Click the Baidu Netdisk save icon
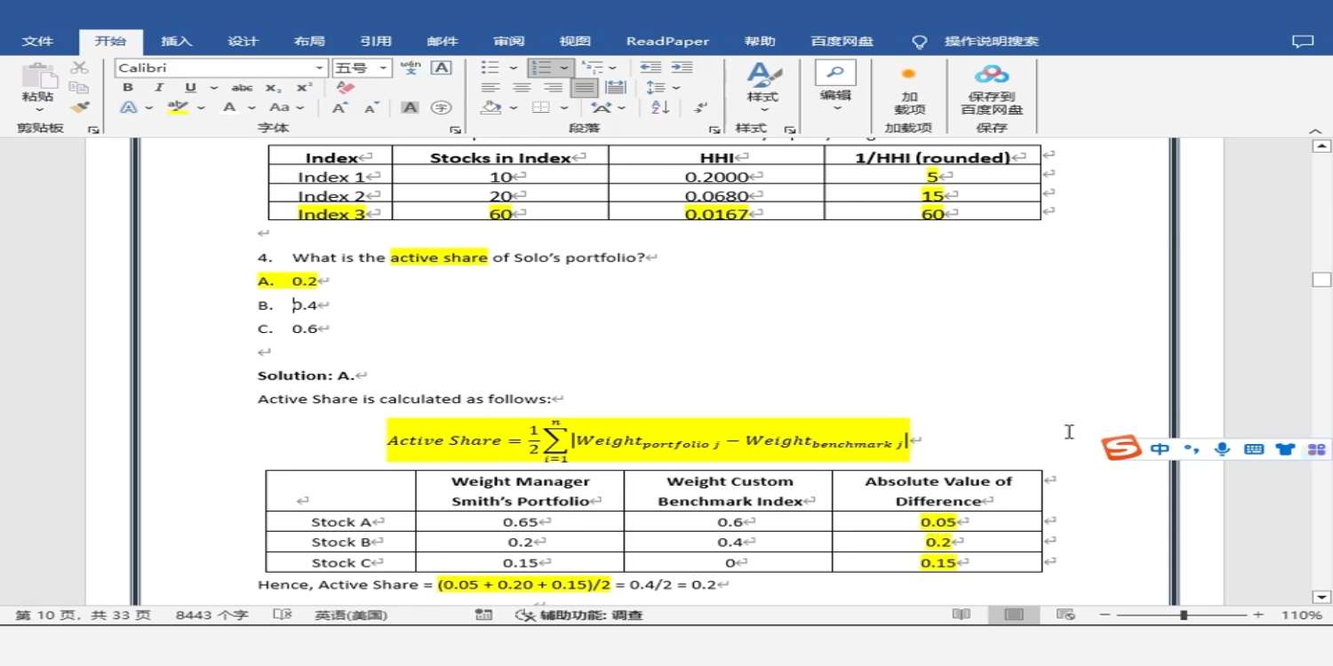This screenshot has height=666, width=1333. click(x=992, y=75)
